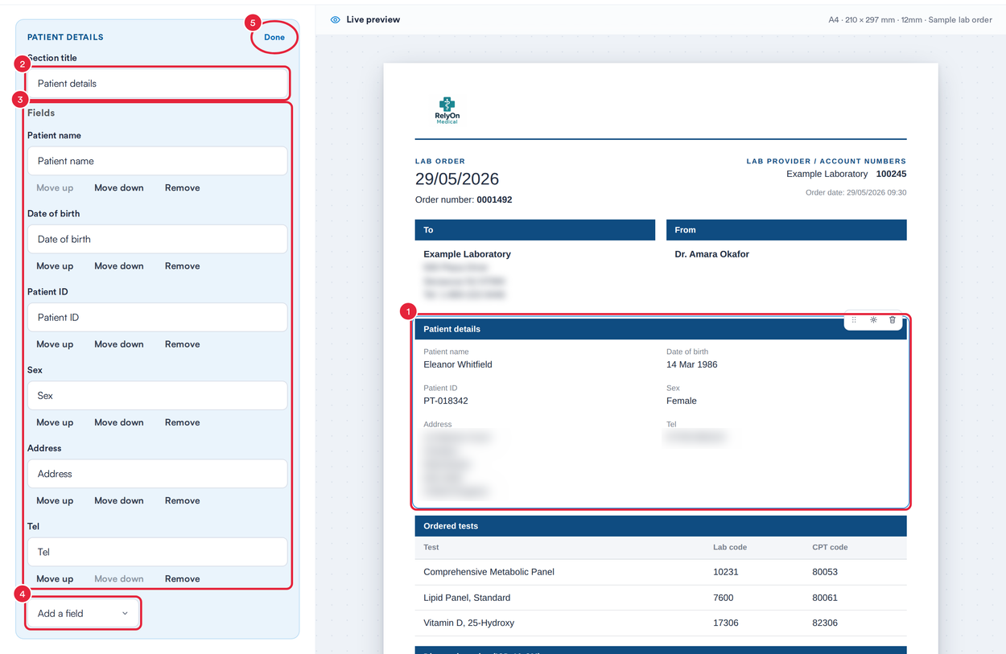This screenshot has width=1006, height=654.
Task: Click the To block header in preview
Action: [x=535, y=230]
